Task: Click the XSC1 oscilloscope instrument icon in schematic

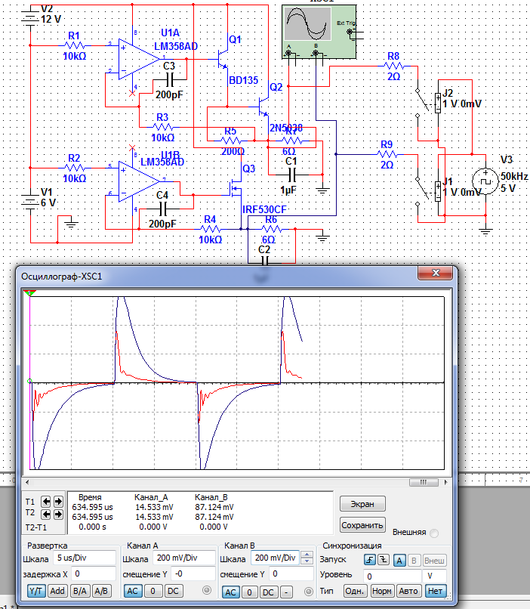Action: tap(319, 32)
